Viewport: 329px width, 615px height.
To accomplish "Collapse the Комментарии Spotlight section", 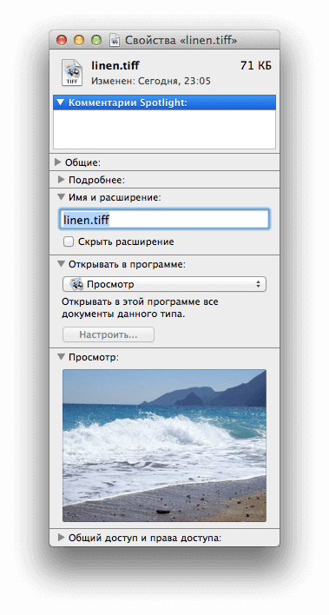I will click(x=60, y=102).
